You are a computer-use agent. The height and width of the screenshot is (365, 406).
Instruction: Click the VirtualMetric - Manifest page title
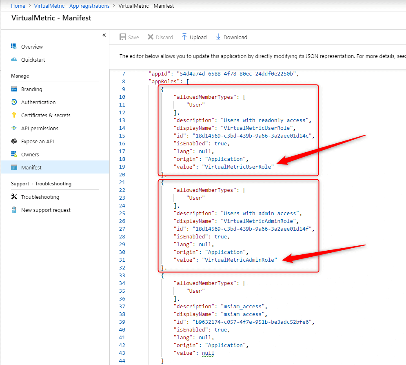(51, 18)
